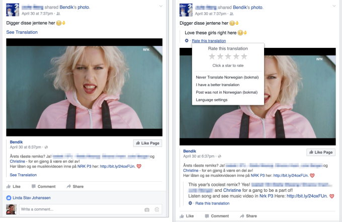
Task: Open Bendik link in left post header
Action: [x=66, y=7]
